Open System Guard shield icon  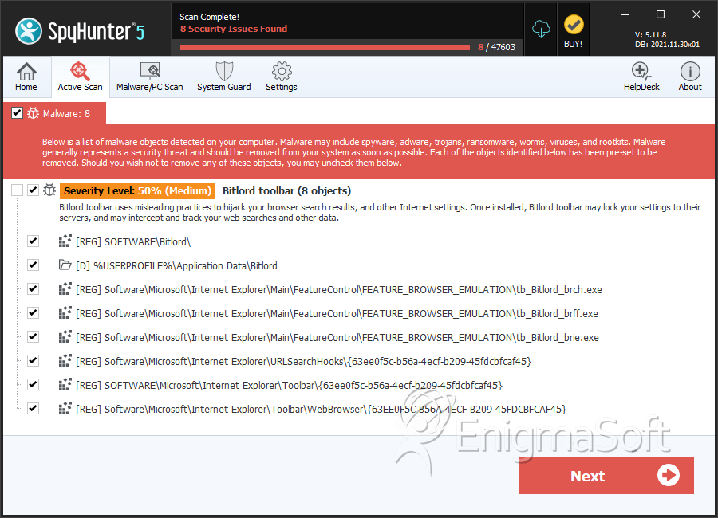click(223, 77)
